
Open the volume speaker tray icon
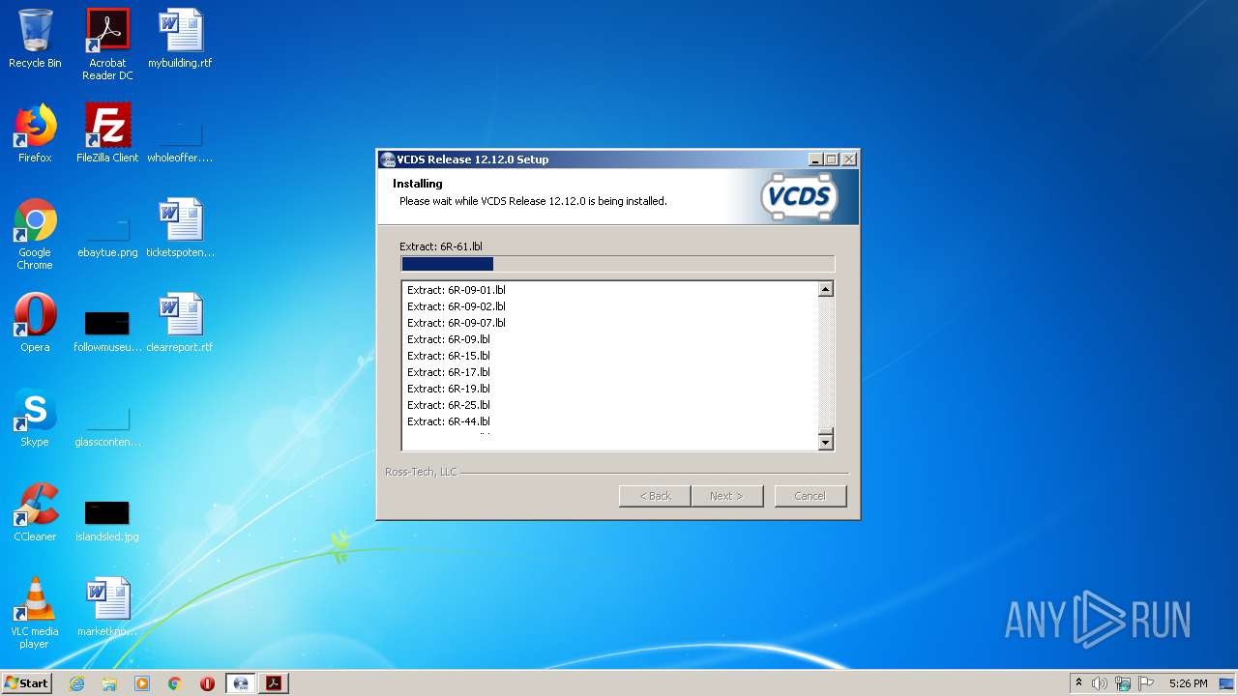pos(1100,683)
